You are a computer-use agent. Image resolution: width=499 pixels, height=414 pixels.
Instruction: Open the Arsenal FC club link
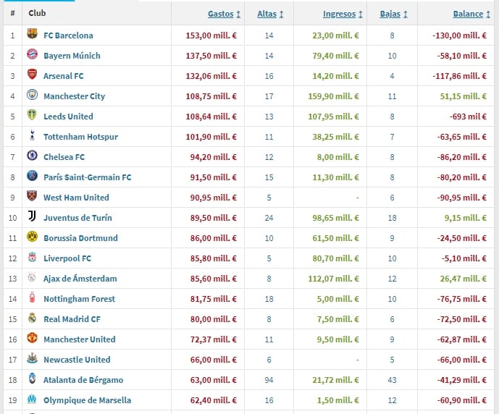coord(63,76)
